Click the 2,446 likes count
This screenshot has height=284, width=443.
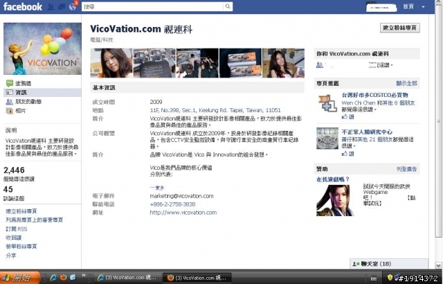[14, 170]
